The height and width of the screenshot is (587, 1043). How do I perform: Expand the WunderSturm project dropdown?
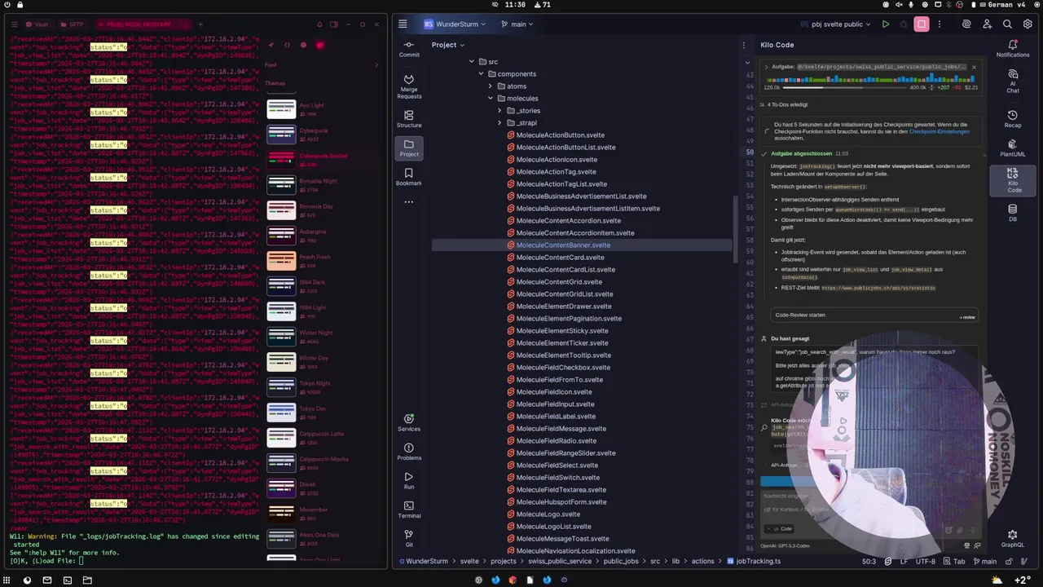click(454, 24)
